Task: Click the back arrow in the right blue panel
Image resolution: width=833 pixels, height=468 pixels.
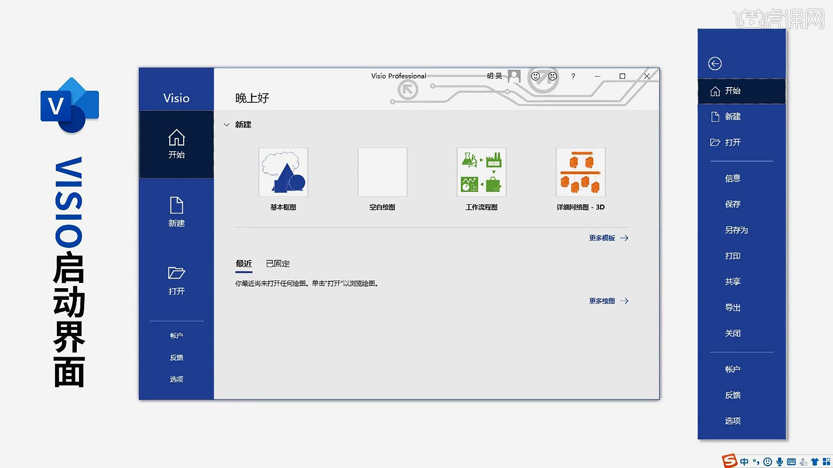Action: [715, 63]
